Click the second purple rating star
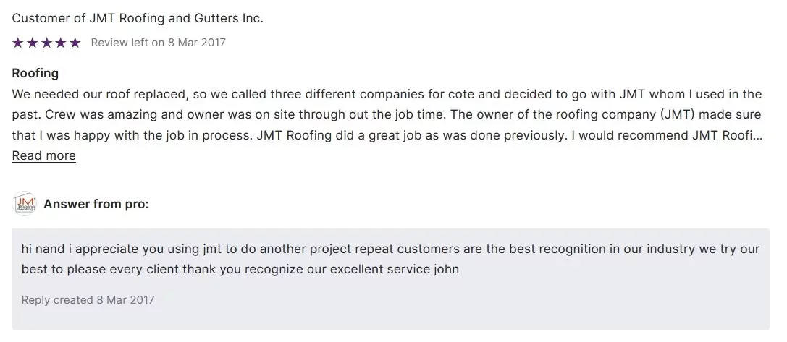Viewport: 787px width, 342px height. point(33,43)
